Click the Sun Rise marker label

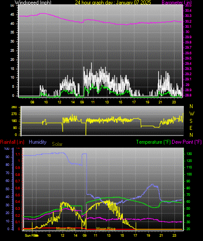coord(31,235)
